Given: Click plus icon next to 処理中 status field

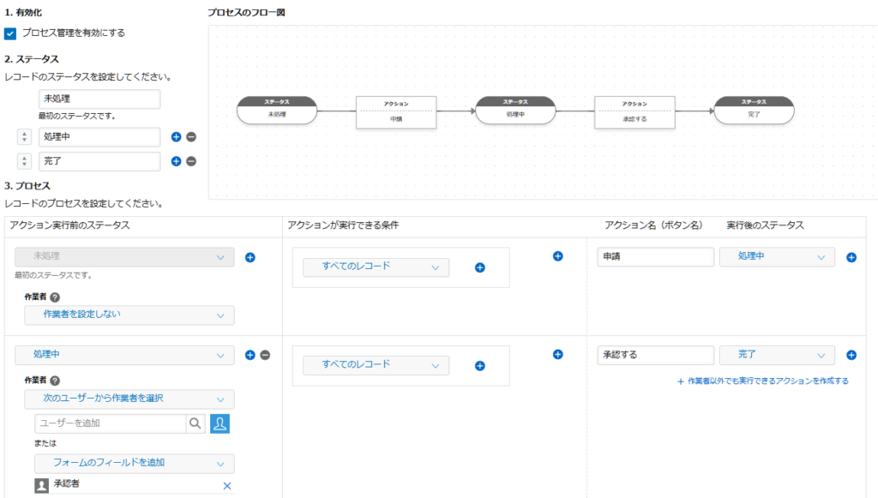Looking at the screenshot, I should [176, 136].
